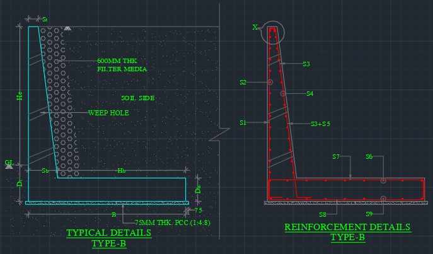Click the GL ground level marker
This screenshot has width=433, height=254.
pos(9,163)
